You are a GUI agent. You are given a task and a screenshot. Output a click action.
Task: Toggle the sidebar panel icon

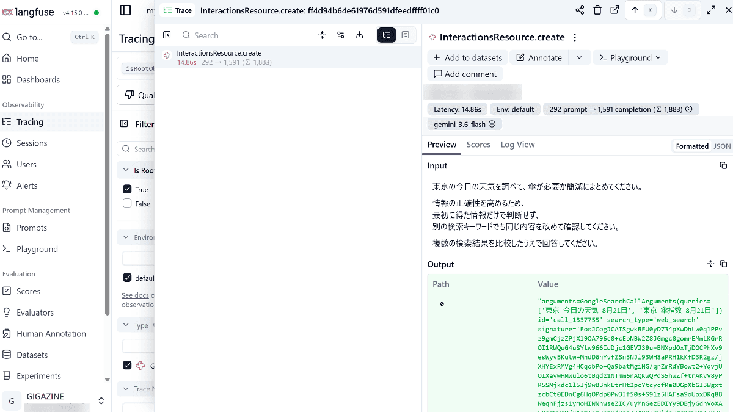tap(125, 10)
